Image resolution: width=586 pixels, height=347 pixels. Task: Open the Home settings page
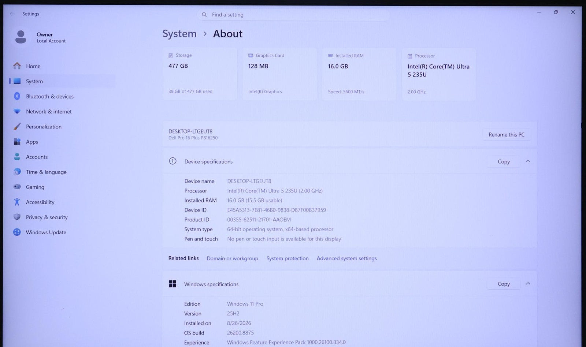pos(62,66)
